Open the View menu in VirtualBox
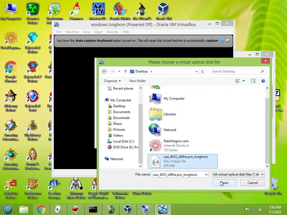This screenshot has width=287, height=215. (86, 32)
